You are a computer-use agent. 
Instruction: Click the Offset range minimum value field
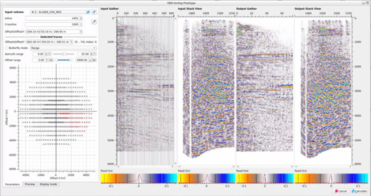[x=37, y=60]
